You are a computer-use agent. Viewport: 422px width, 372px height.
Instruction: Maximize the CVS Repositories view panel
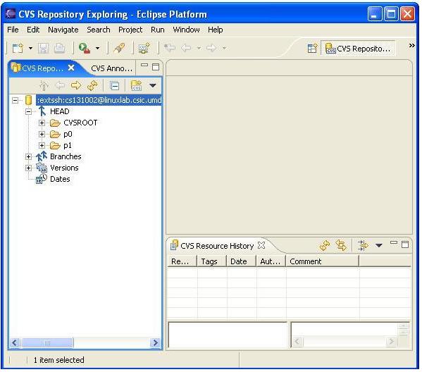[156, 67]
